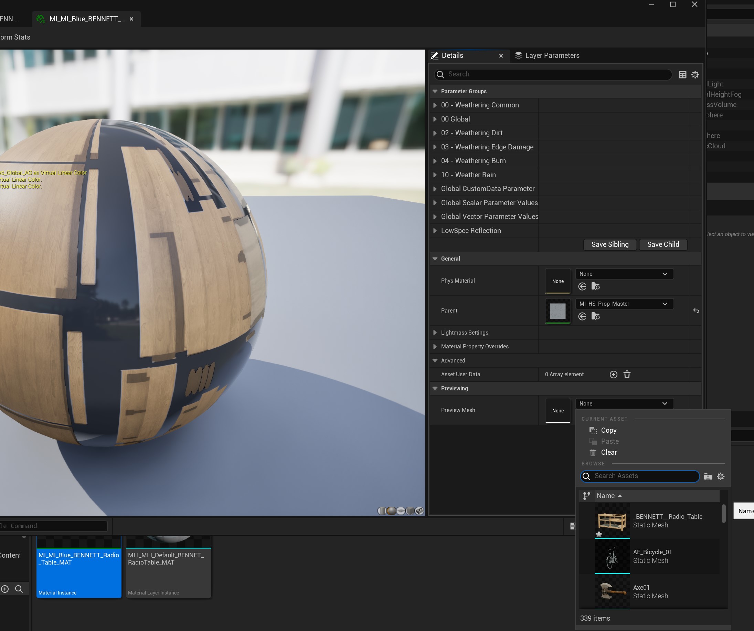Expand Material Property Overrides
754x631 pixels.
435,347
